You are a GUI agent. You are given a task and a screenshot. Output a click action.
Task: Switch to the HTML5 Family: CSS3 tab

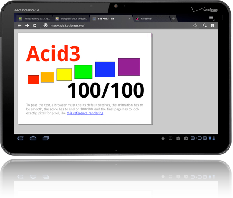[x=35, y=19]
